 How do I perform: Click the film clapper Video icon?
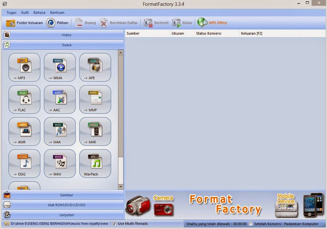coord(7,35)
